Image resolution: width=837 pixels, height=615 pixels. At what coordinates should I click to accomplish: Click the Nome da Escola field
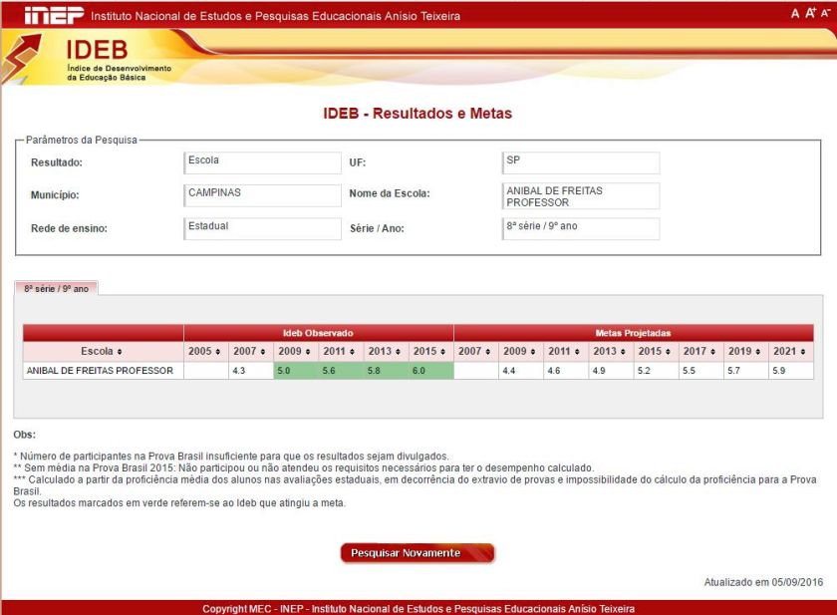click(580, 196)
